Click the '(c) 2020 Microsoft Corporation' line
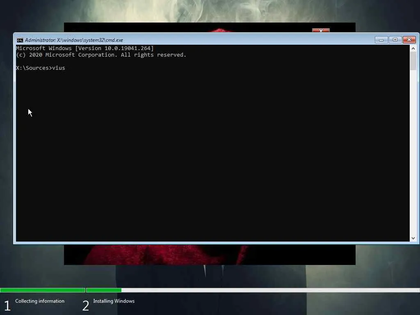The width and height of the screenshot is (420, 315). point(101,55)
